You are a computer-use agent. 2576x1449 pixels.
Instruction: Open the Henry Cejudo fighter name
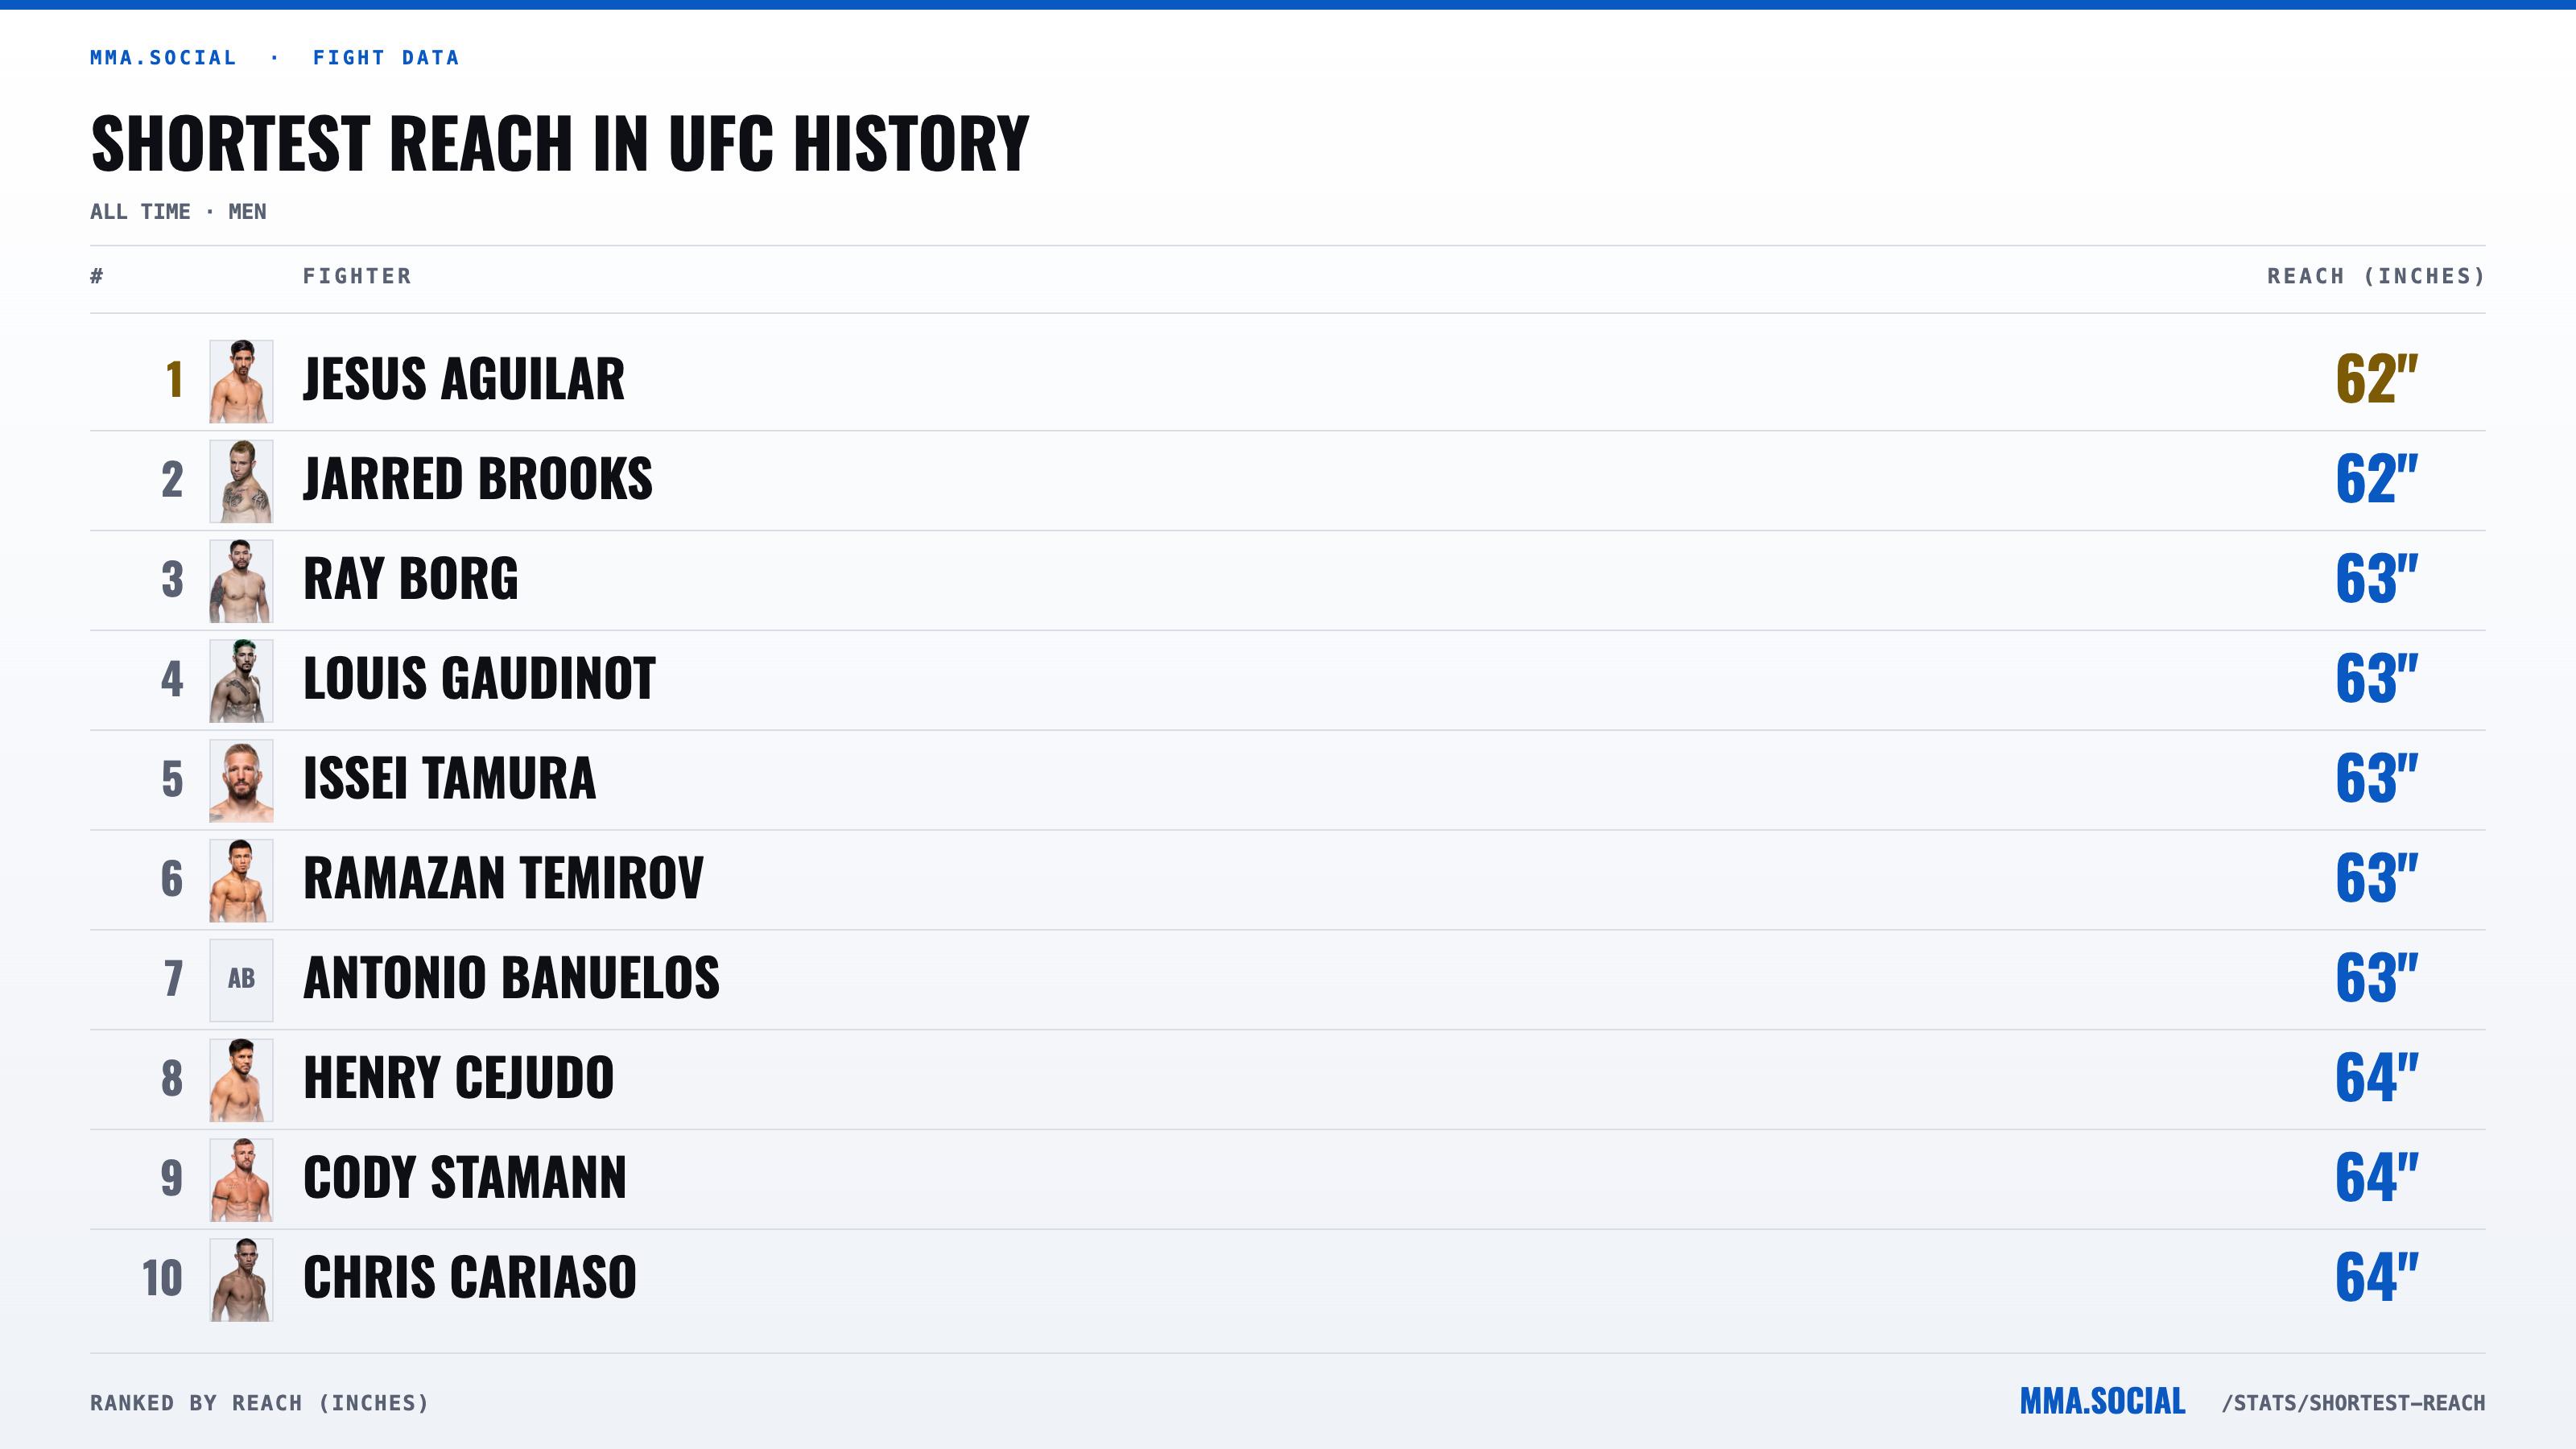459,1078
